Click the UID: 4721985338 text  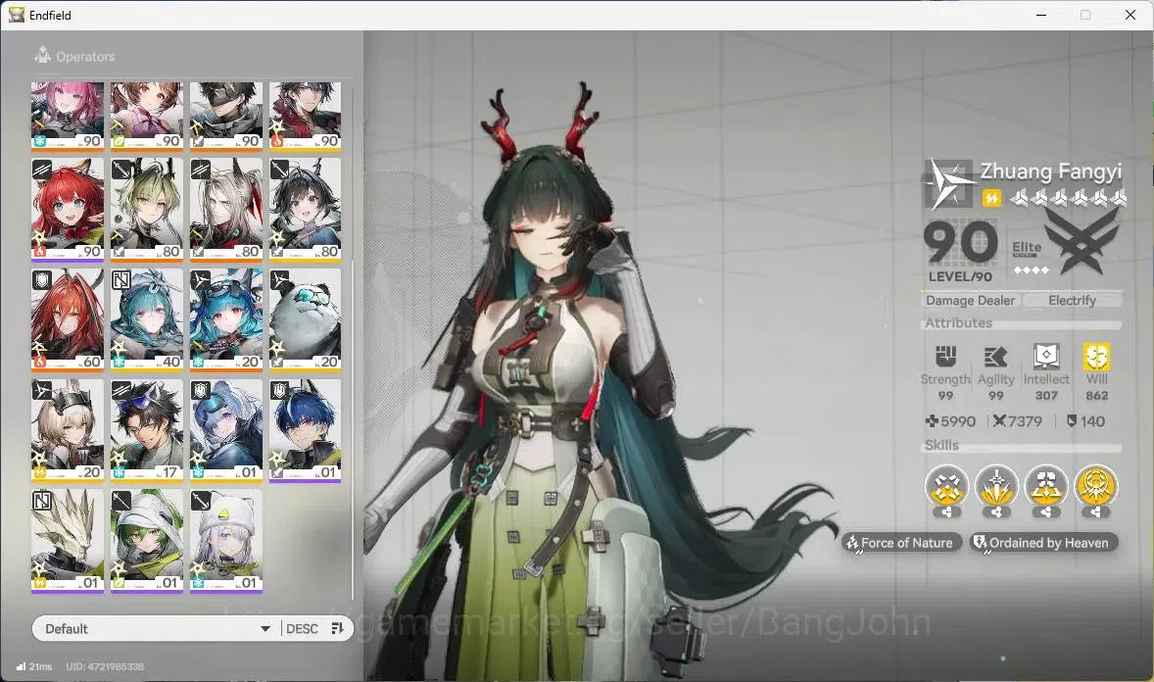tap(105, 666)
